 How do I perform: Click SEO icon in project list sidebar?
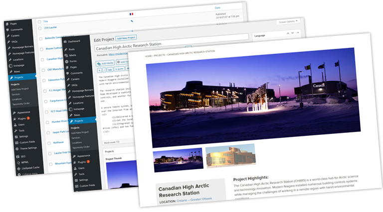coord(17,157)
